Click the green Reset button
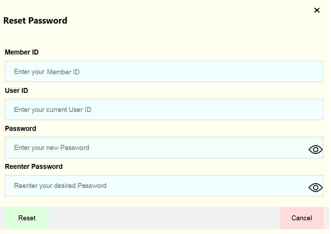Viewport: 331px width, 234px height. (x=27, y=218)
